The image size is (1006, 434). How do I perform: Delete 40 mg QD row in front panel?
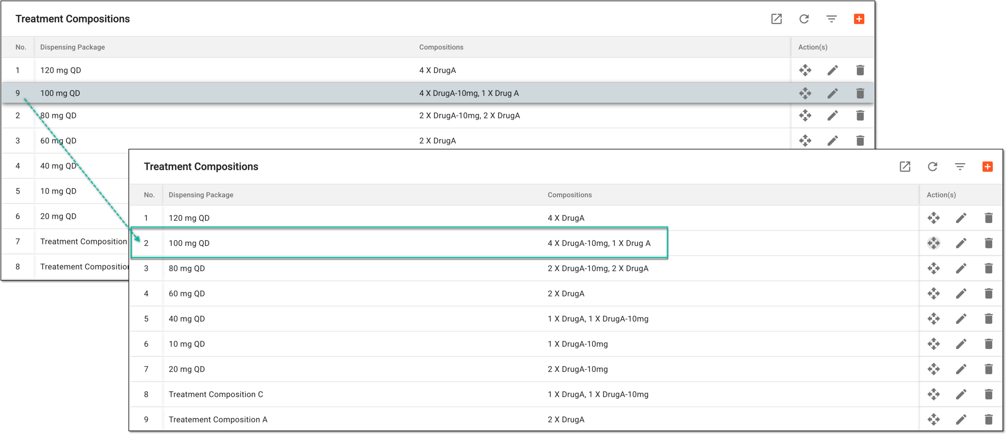pyautogui.click(x=989, y=319)
